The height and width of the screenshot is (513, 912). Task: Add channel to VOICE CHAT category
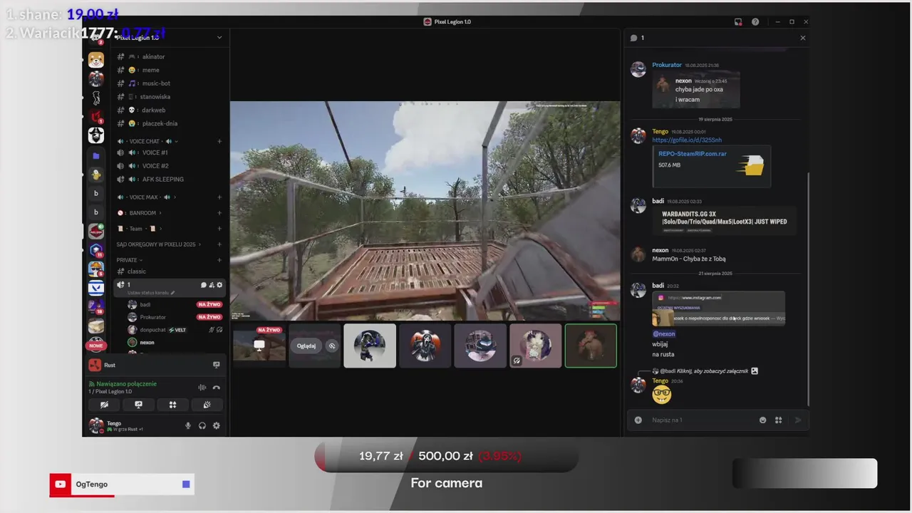(x=219, y=141)
